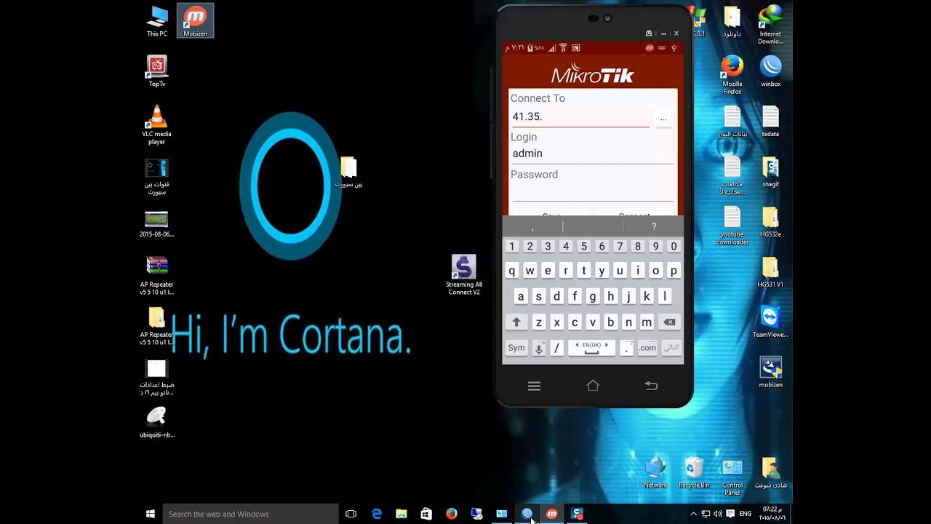The image size is (931, 524).
Task: Launch Mozilla Firefox desktop shortcut
Action: (732, 75)
